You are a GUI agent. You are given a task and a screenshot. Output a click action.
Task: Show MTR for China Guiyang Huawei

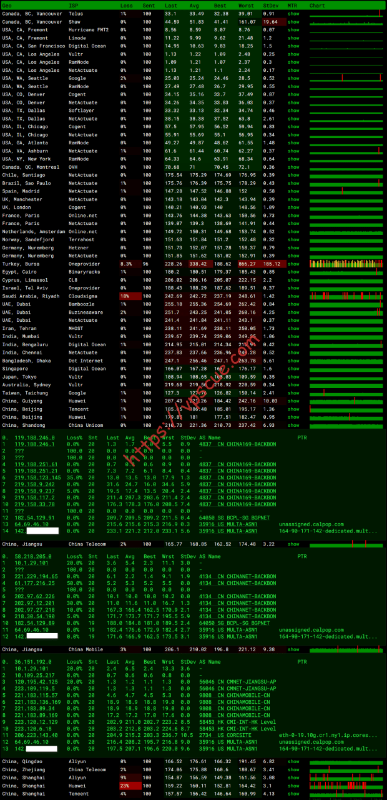pos(293,401)
